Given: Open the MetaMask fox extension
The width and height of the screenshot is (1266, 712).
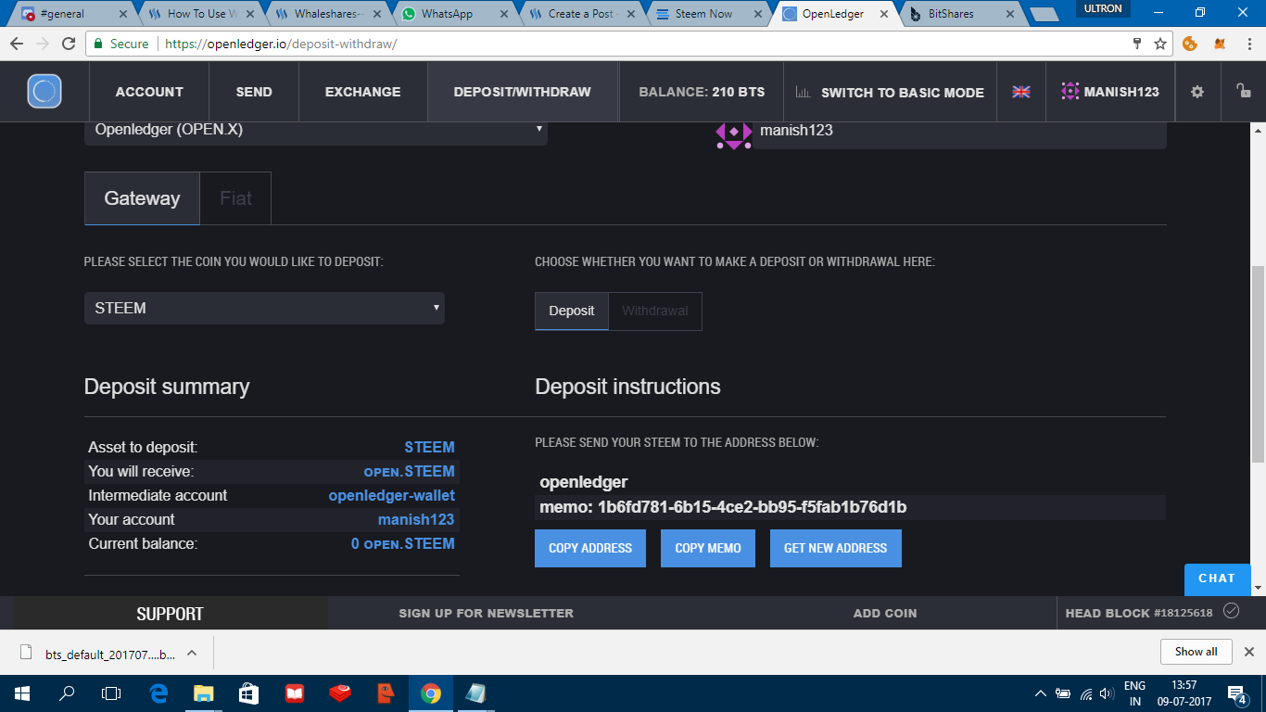Looking at the screenshot, I should tap(1220, 44).
